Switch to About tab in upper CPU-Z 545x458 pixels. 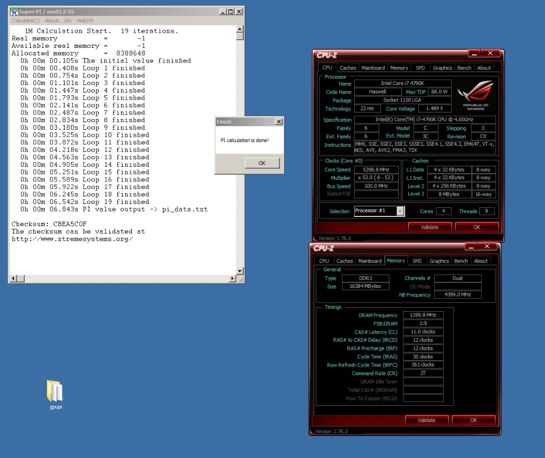(484, 68)
